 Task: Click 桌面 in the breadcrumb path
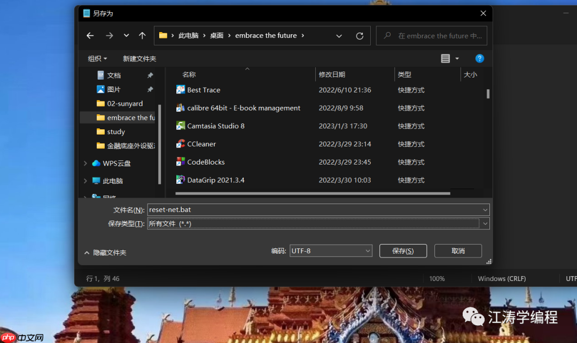click(217, 35)
